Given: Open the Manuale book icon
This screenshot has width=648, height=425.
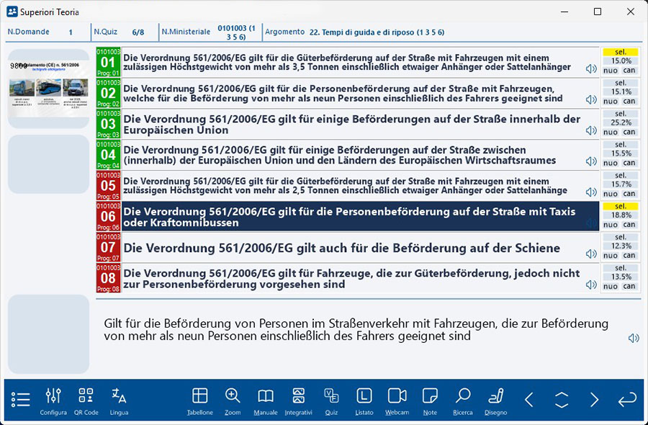Looking at the screenshot, I should coord(266,400).
